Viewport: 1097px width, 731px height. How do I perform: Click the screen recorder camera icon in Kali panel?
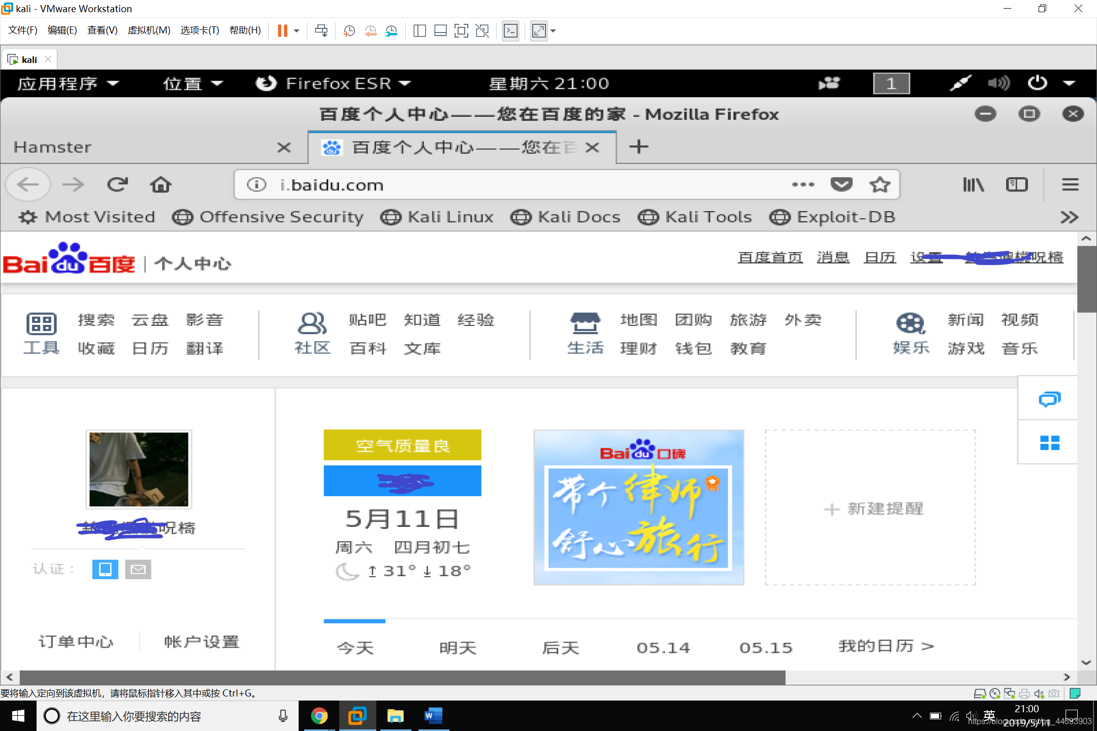pyautogui.click(x=829, y=83)
